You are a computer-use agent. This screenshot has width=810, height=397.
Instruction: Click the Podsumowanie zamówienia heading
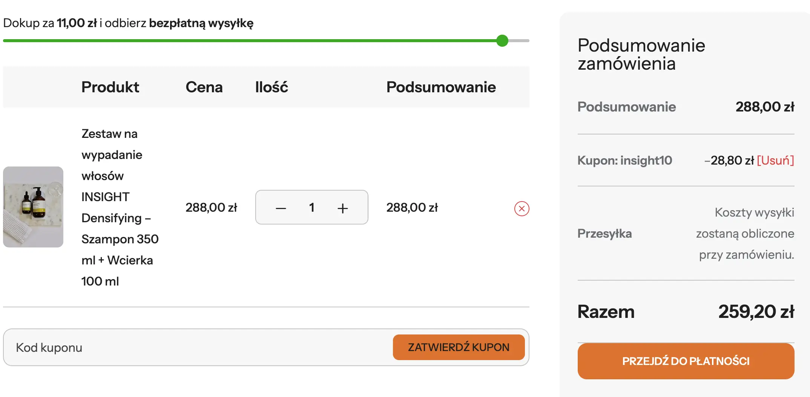(641, 54)
